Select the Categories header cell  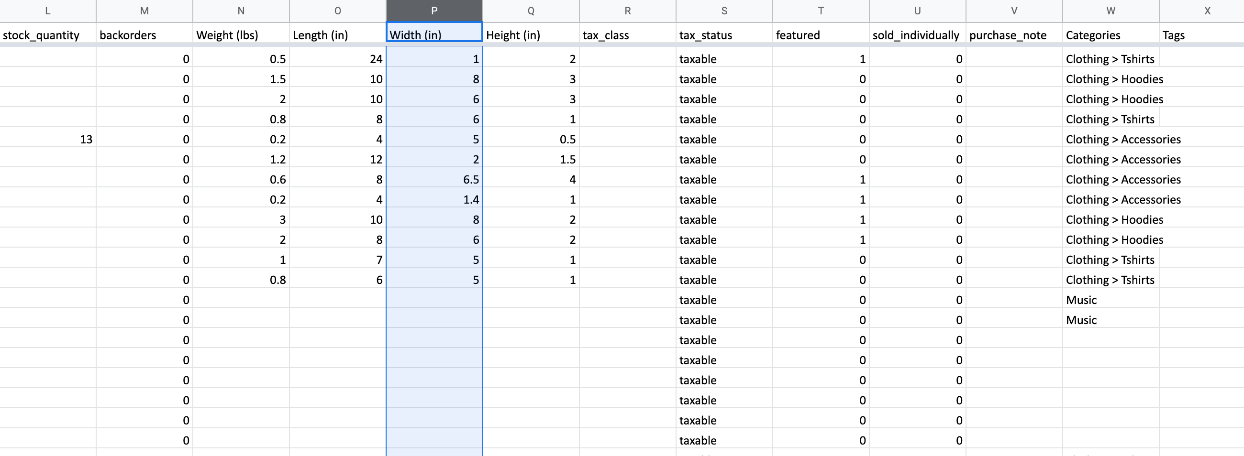(1110, 35)
